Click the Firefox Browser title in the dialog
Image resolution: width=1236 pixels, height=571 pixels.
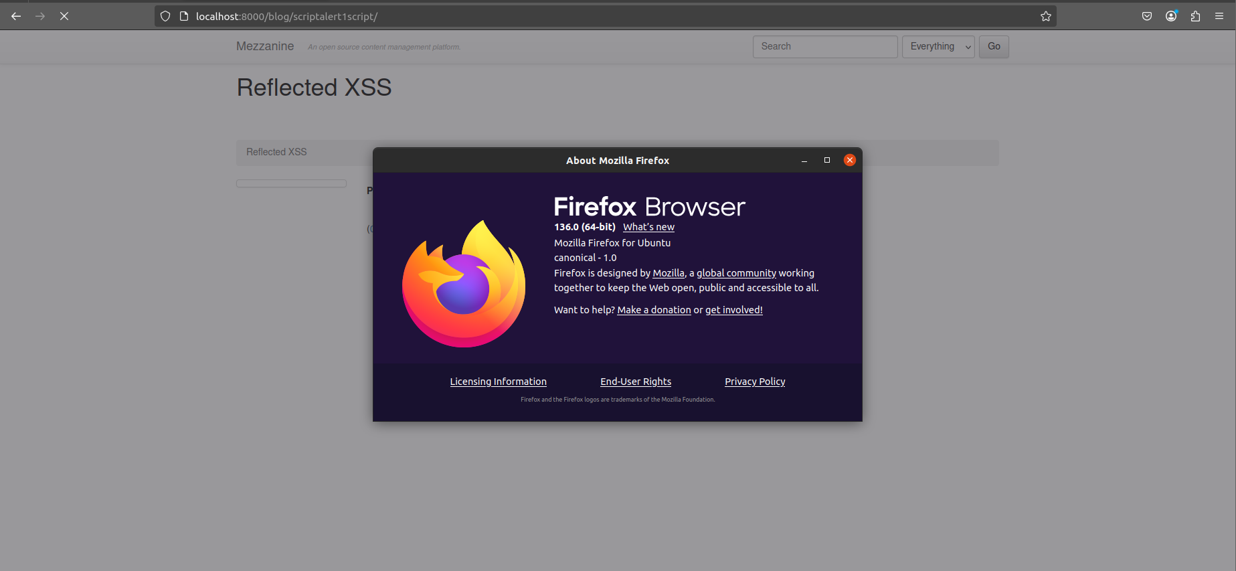pyautogui.click(x=649, y=207)
